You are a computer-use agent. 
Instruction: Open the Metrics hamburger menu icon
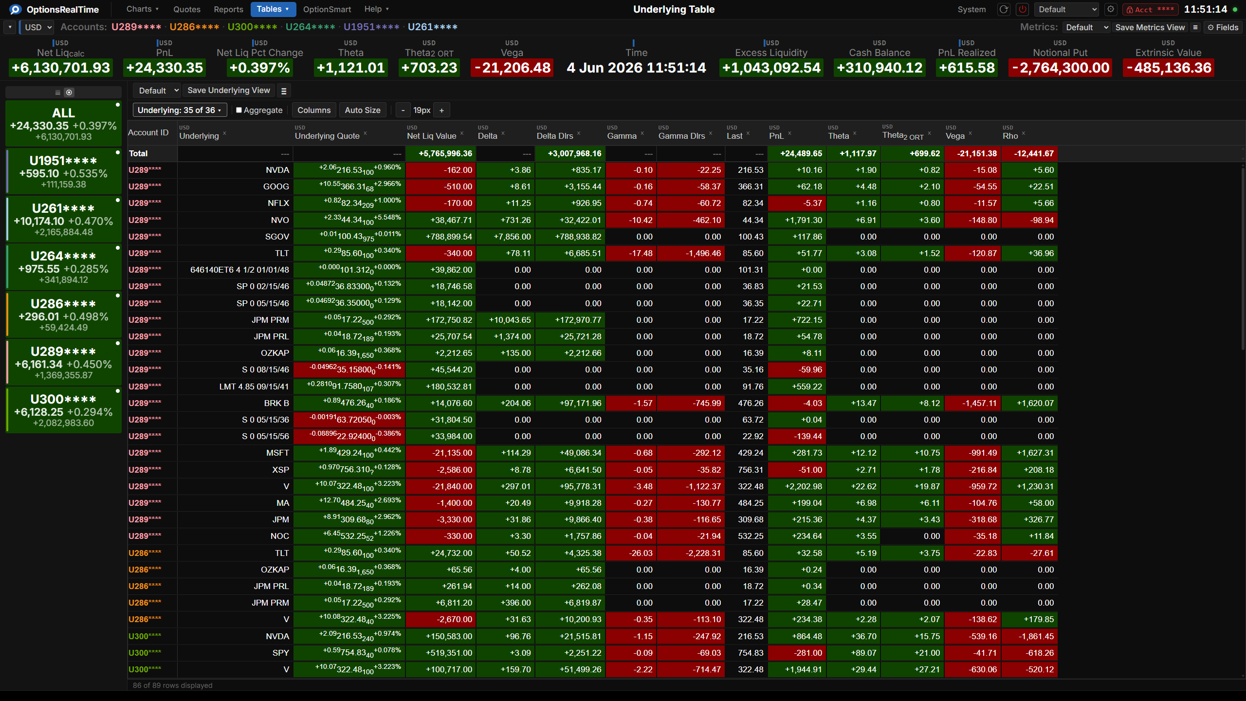(x=1195, y=27)
